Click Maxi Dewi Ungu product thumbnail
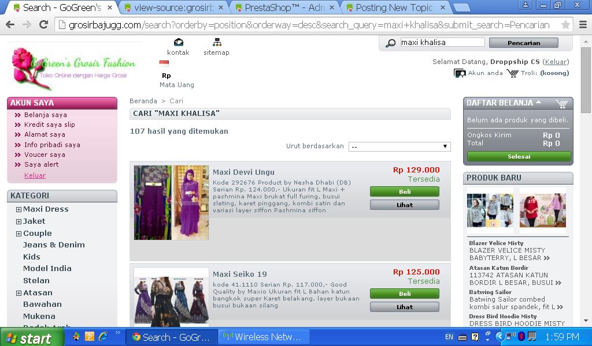Image resolution: width=592 pixels, height=346 pixels. (171, 202)
